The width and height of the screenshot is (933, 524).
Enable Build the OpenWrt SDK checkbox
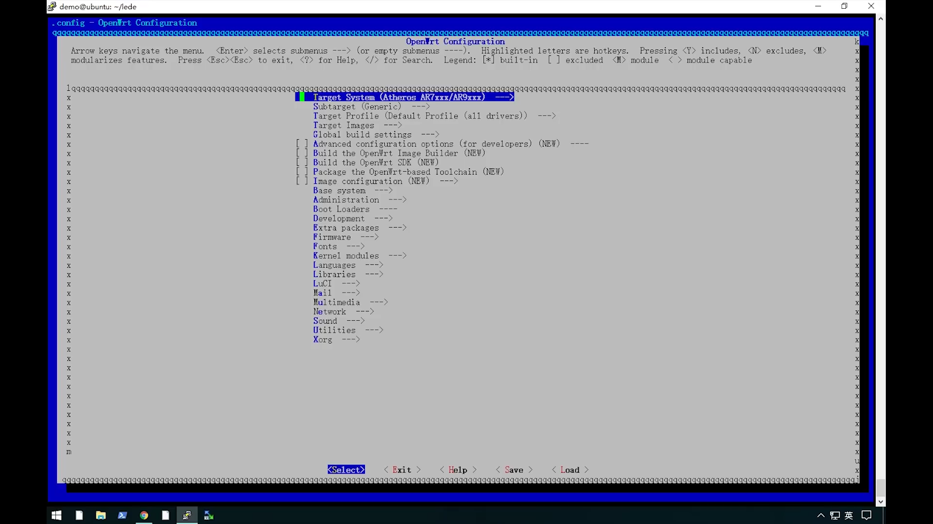[x=302, y=163]
